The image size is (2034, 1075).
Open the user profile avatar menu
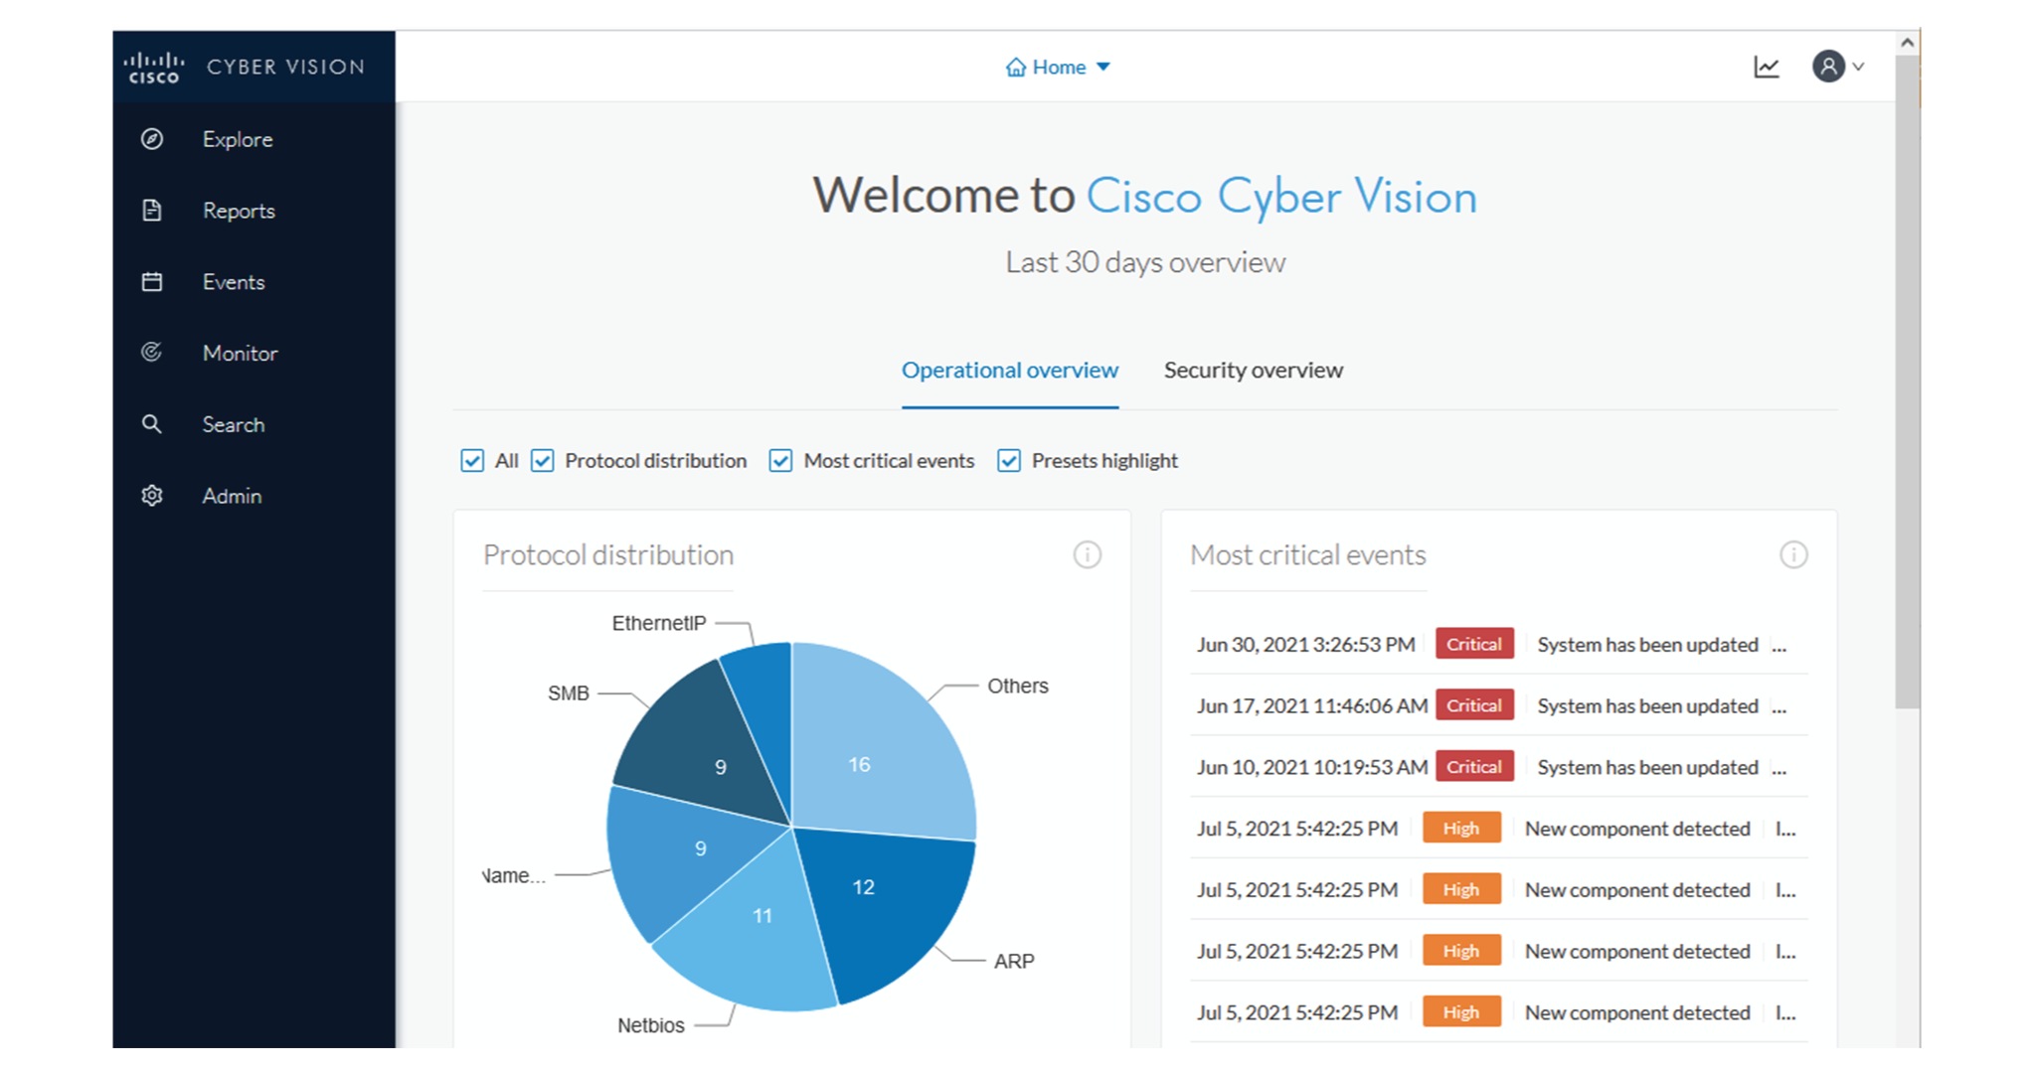click(x=1829, y=66)
